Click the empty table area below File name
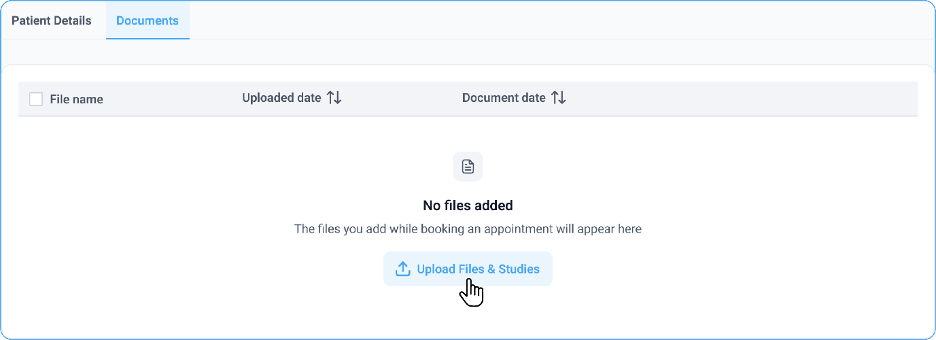Screen dimensions: 936x340 [x=102, y=204]
